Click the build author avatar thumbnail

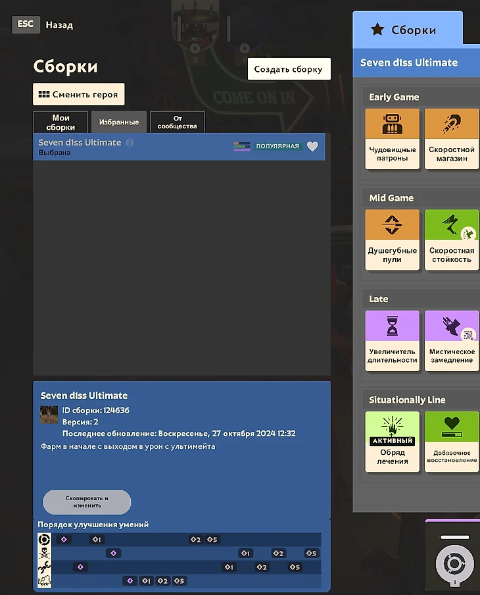tap(49, 415)
